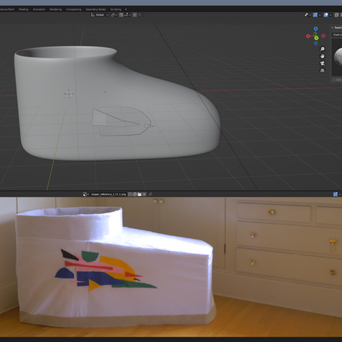
Task: Click the new image icon in image editor
Action: tap(135, 194)
